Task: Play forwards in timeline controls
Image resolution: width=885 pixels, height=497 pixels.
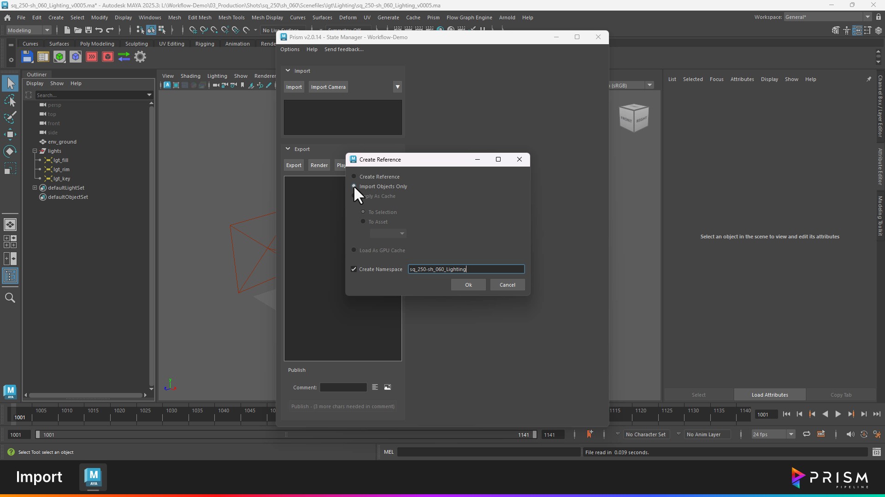Action: pos(838,414)
